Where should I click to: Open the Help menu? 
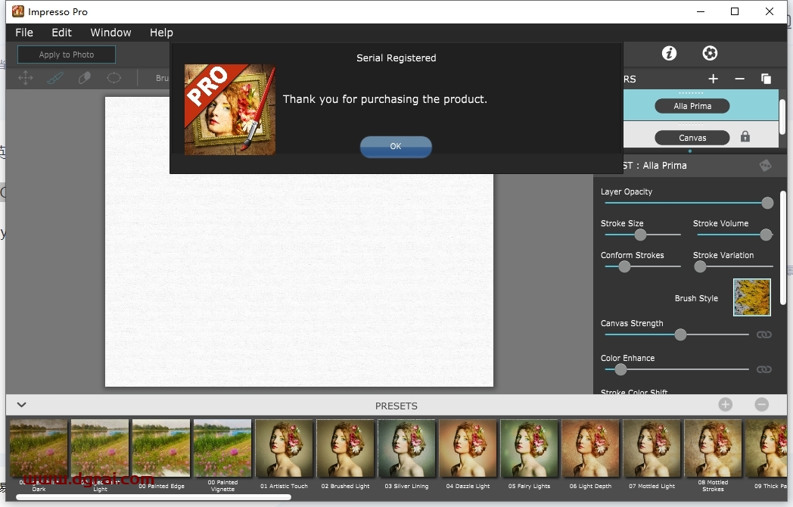click(x=161, y=33)
